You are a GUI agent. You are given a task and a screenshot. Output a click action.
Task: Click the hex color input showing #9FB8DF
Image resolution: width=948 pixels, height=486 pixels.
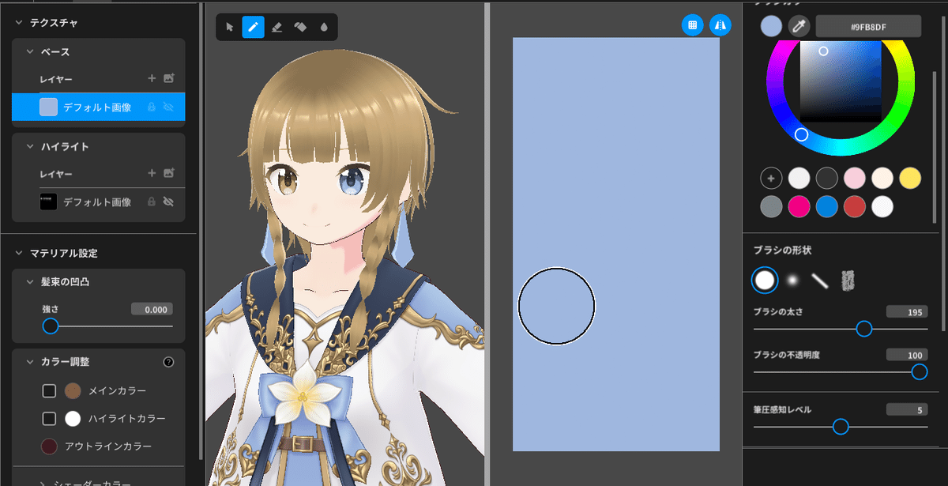click(867, 25)
